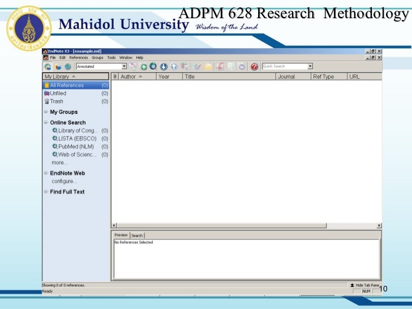Image resolution: width=412 pixels, height=309 pixels.
Task: Click the Copy to Local Library icon
Action: coord(132,66)
